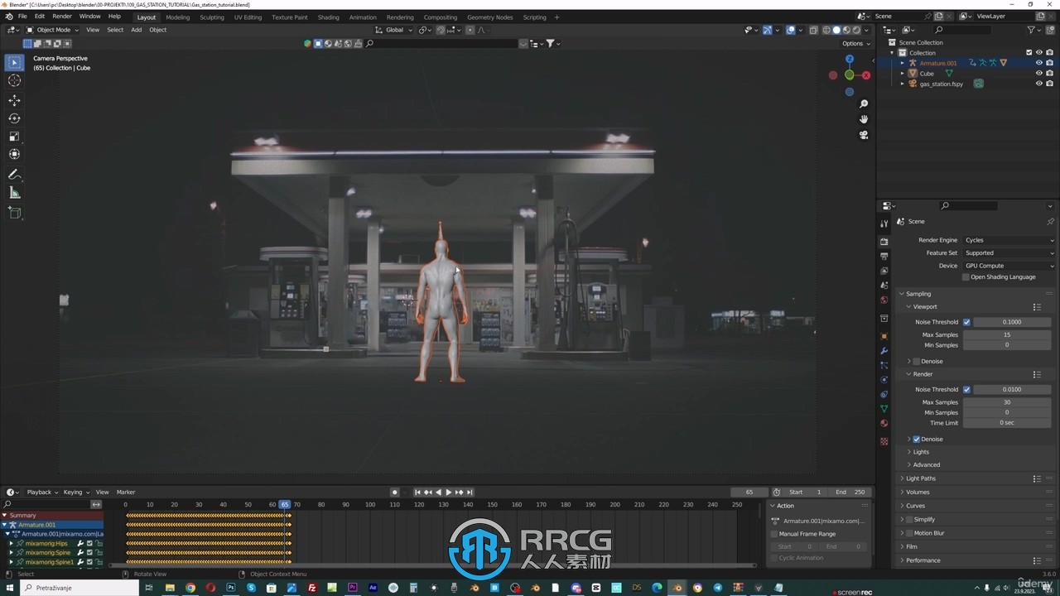Toggle Render Noise Threshold checkbox

point(966,389)
